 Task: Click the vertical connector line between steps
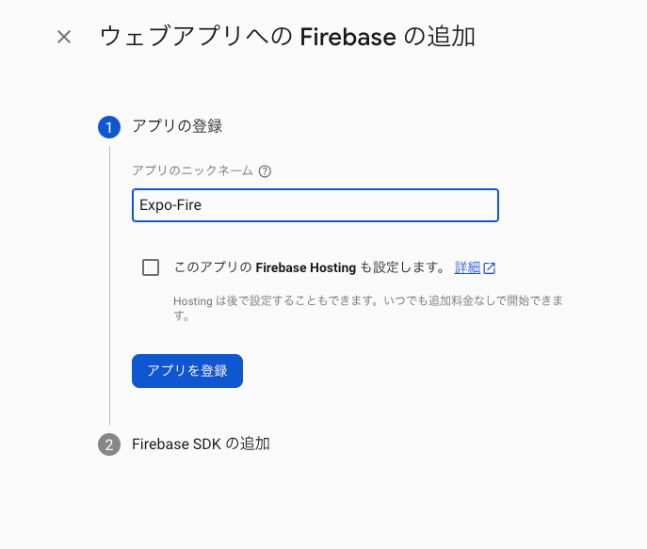pyautogui.click(x=109, y=283)
